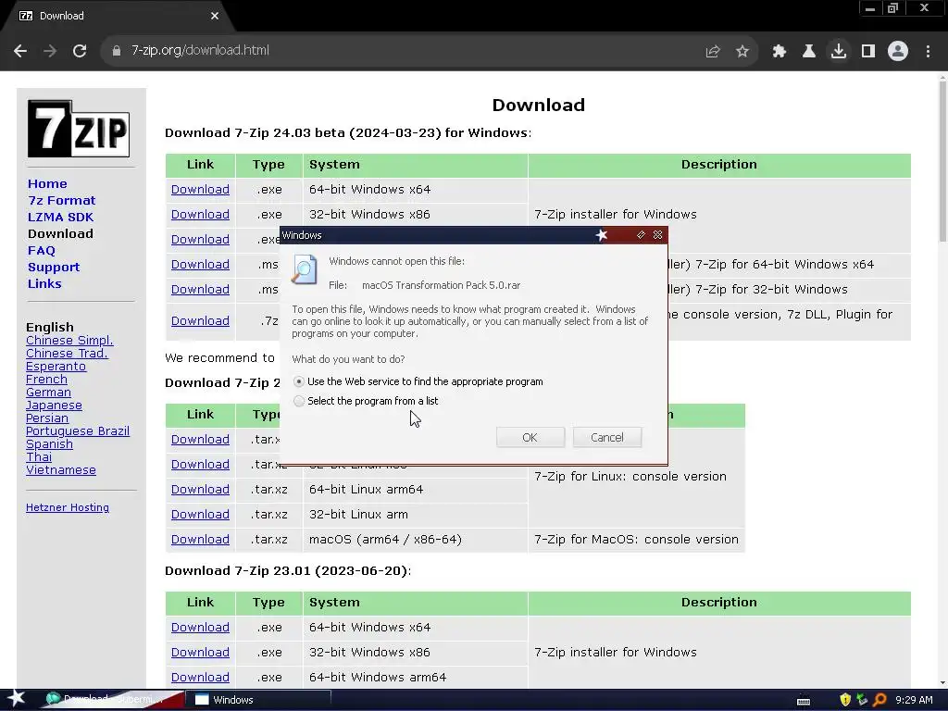Switch to the Windows taskbar button
The height and width of the screenshot is (711, 948).
pyautogui.click(x=258, y=700)
